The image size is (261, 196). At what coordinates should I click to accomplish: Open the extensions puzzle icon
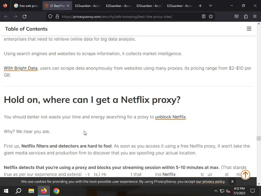click(246, 16)
